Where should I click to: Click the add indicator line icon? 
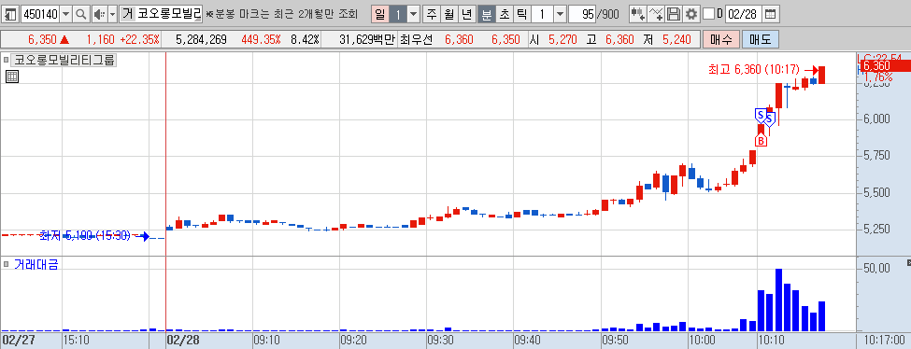pyautogui.click(x=656, y=14)
